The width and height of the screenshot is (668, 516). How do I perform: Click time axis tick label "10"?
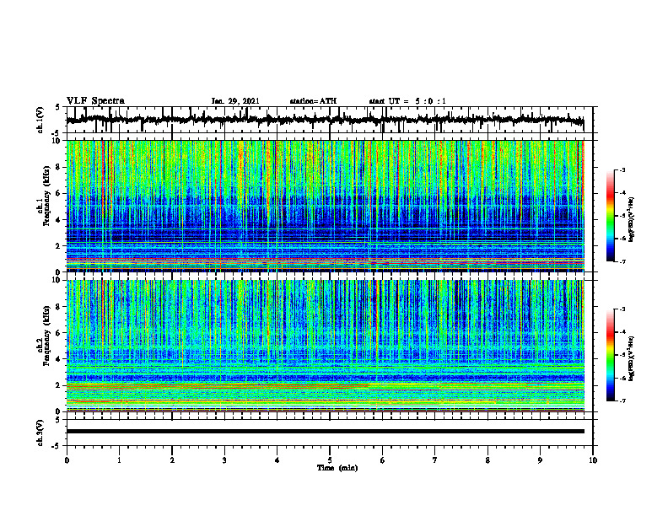pos(593,460)
